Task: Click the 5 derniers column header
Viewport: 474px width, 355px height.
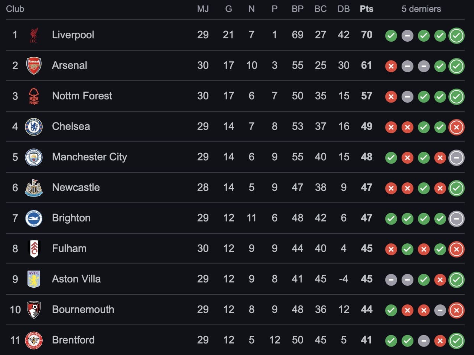Action: (421, 9)
